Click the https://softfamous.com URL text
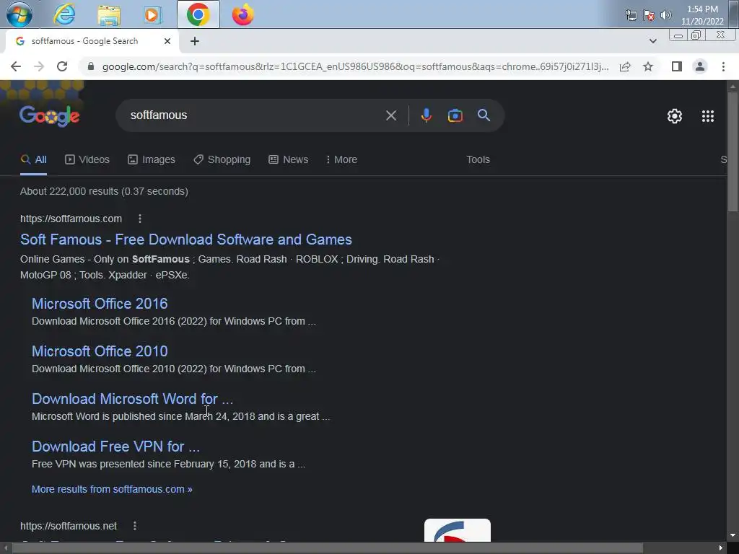This screenshot has height=554, width=739. (x=71, y=219)
